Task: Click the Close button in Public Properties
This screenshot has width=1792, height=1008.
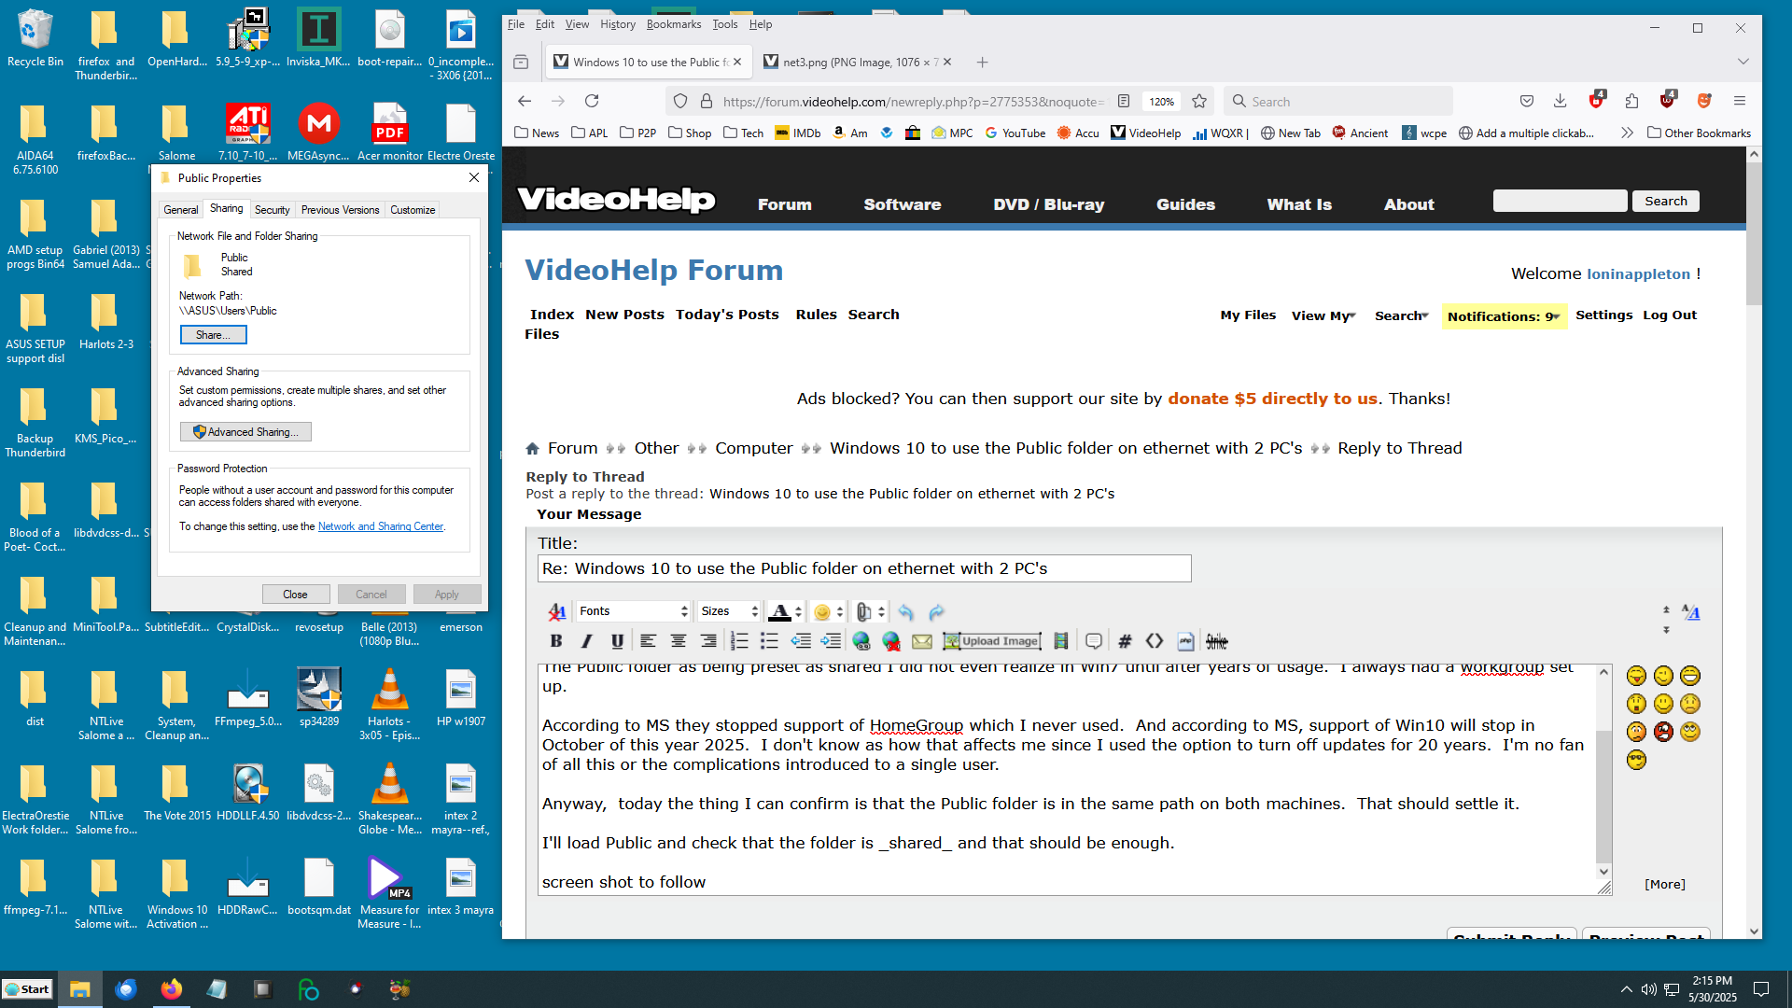Action: [x=295, y=595]
